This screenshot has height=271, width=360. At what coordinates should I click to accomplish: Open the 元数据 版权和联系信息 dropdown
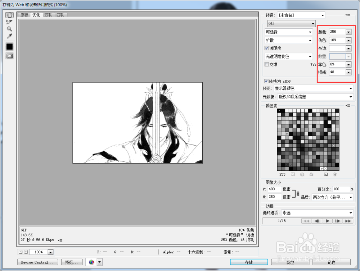point(315,97)
